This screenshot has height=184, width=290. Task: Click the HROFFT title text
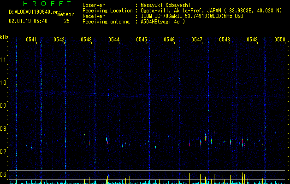point(47,4)
